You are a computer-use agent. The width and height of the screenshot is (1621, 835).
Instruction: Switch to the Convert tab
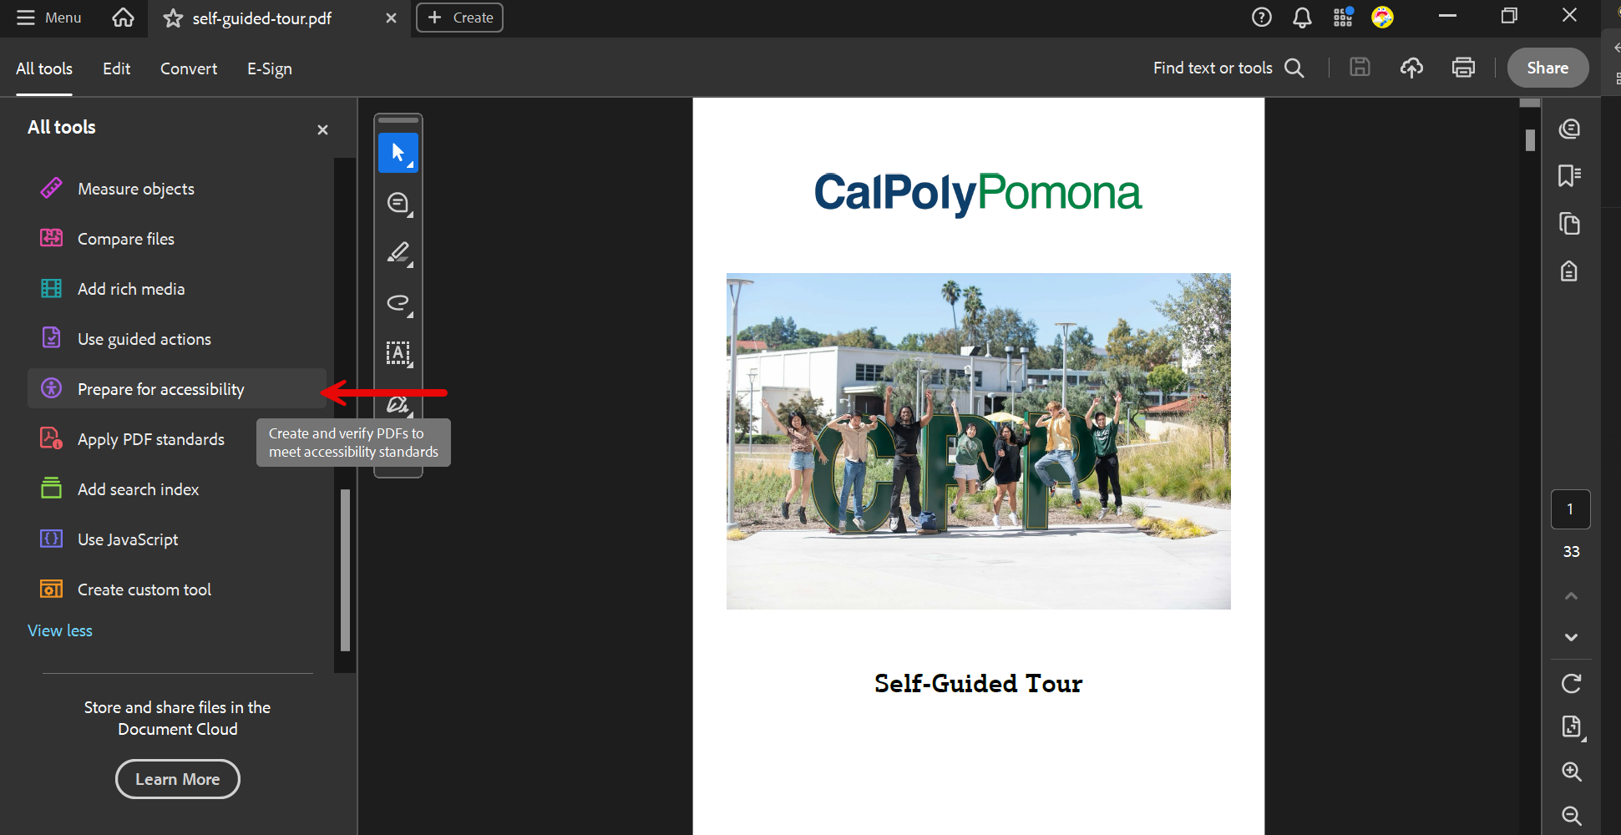tap(189, 68)
